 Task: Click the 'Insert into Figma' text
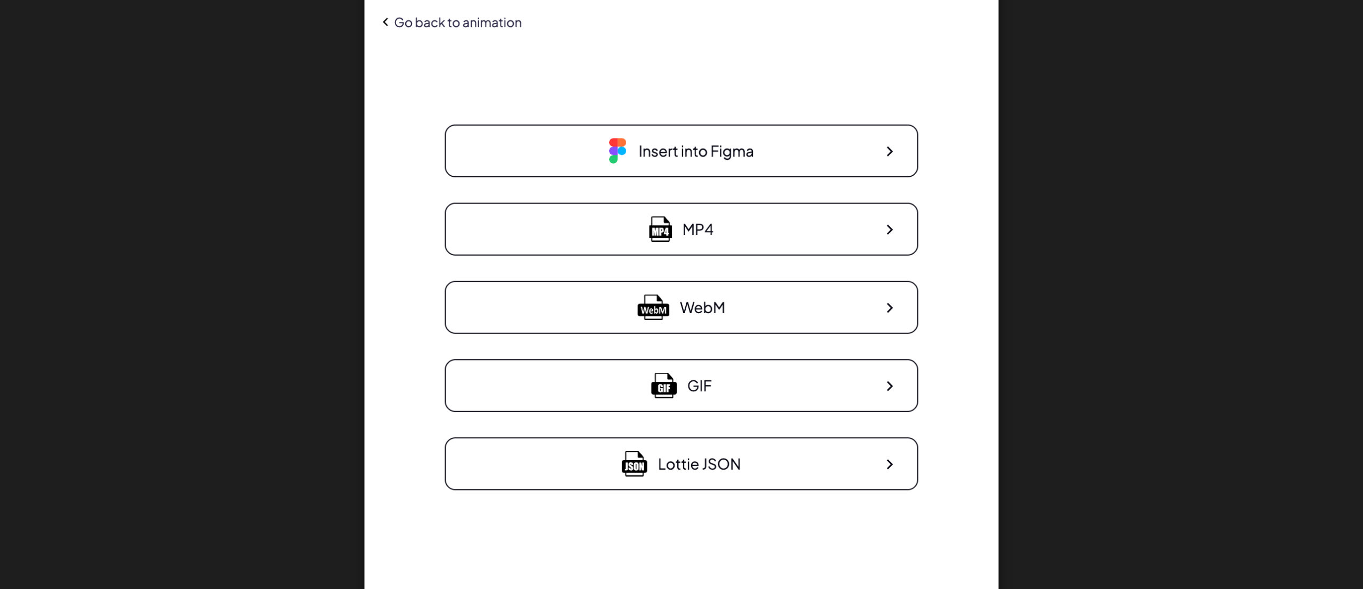[x=696, y=151]
